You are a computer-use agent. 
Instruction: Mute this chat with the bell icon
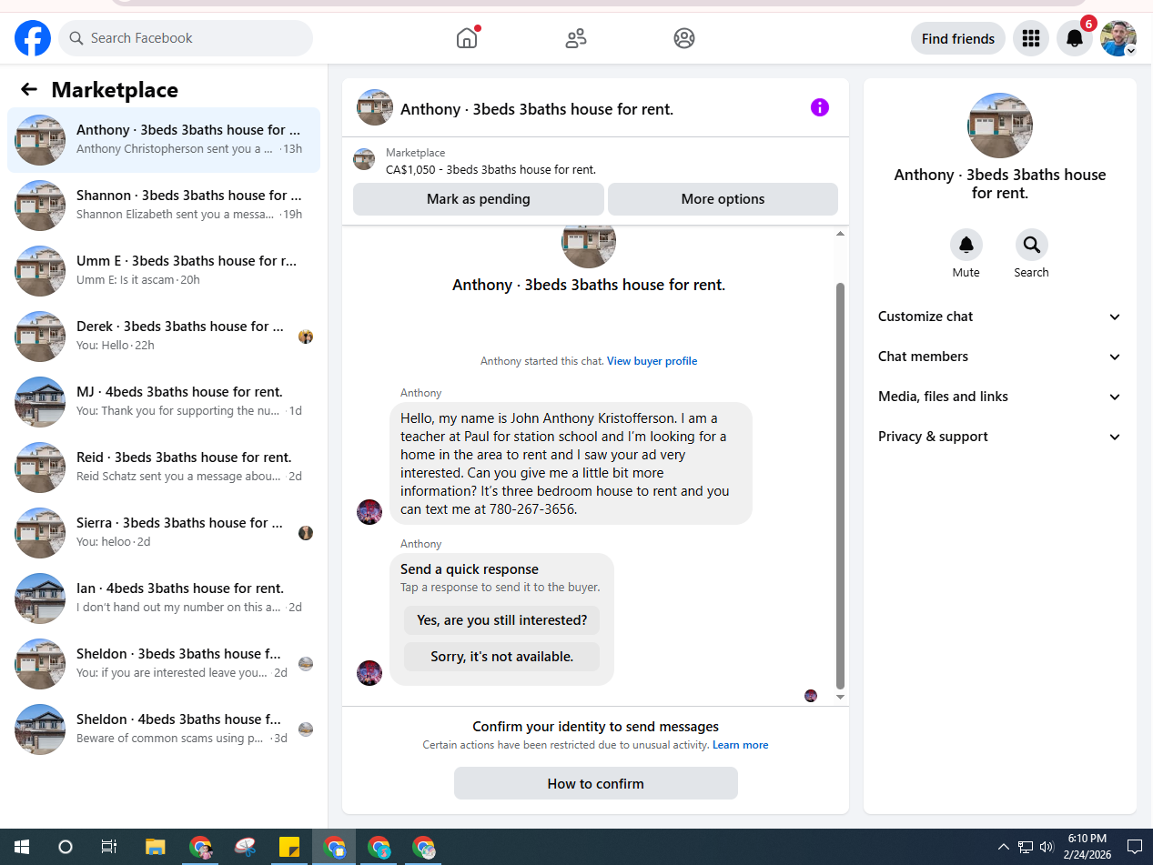coord(966,245)
